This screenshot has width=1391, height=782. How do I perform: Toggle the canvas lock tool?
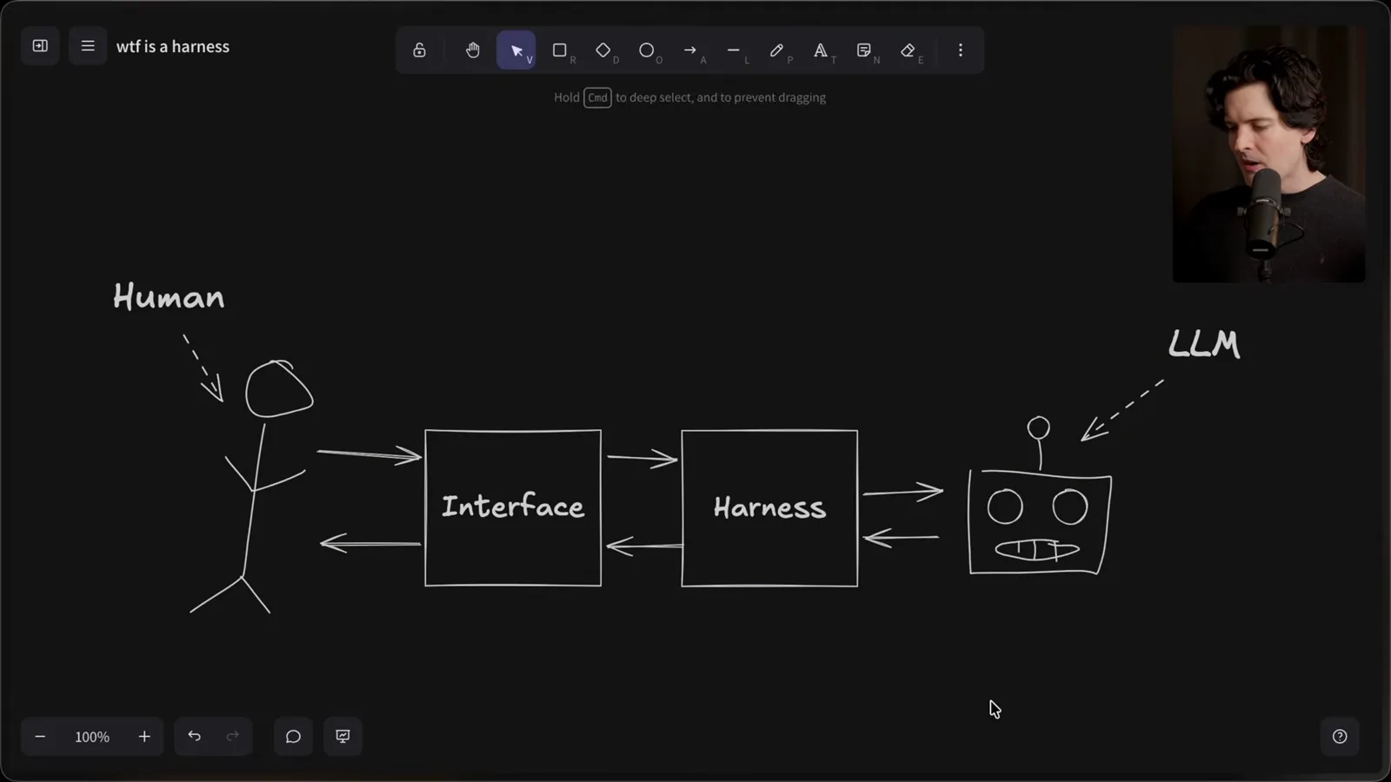pyautogui.click(x=419, y=50)
